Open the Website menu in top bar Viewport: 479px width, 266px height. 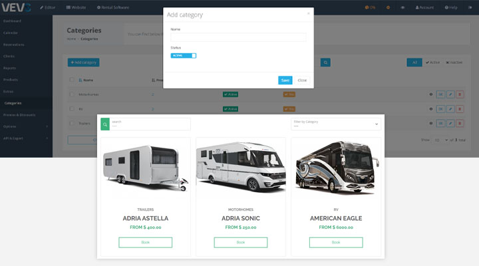[x=76, y=7]
